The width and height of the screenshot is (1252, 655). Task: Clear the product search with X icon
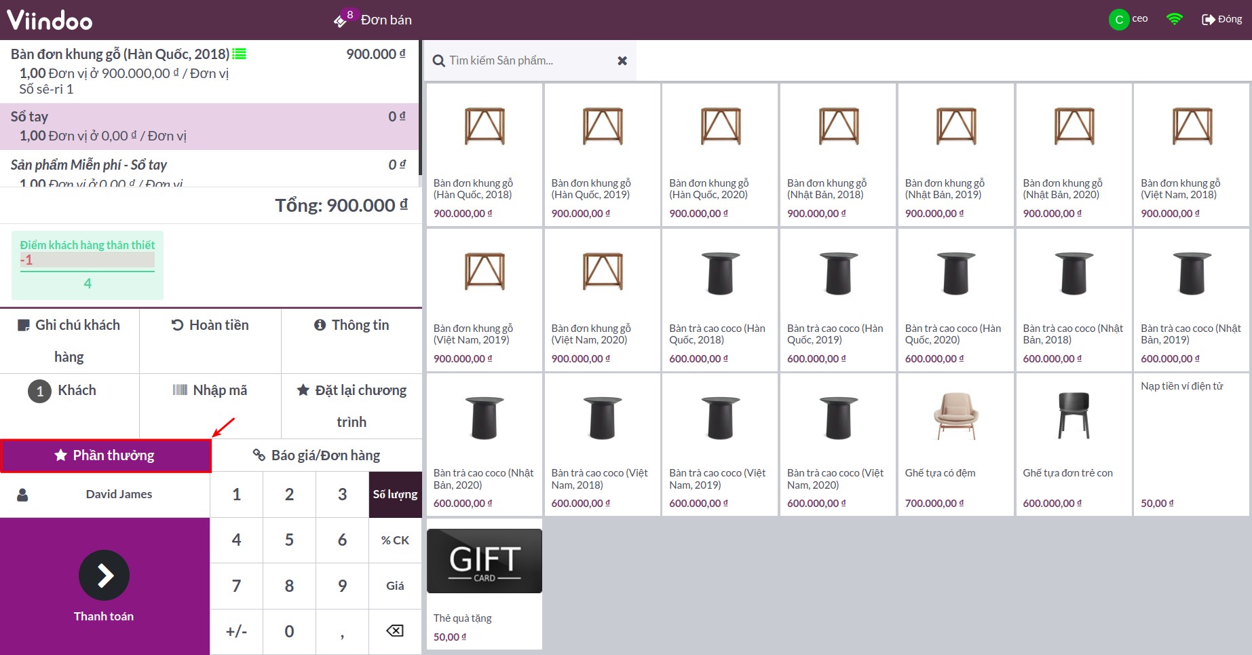(x=622, y=61)
